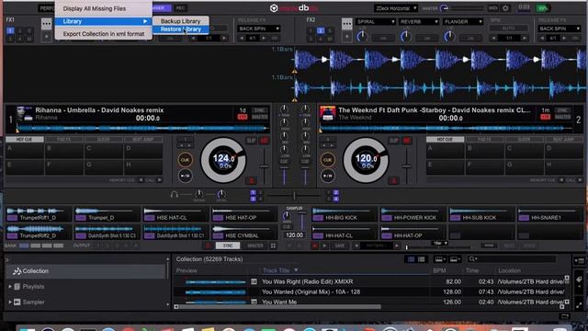Click the collection search field
The width and height of the screenshot is (588, 331).
coord(512,259)
